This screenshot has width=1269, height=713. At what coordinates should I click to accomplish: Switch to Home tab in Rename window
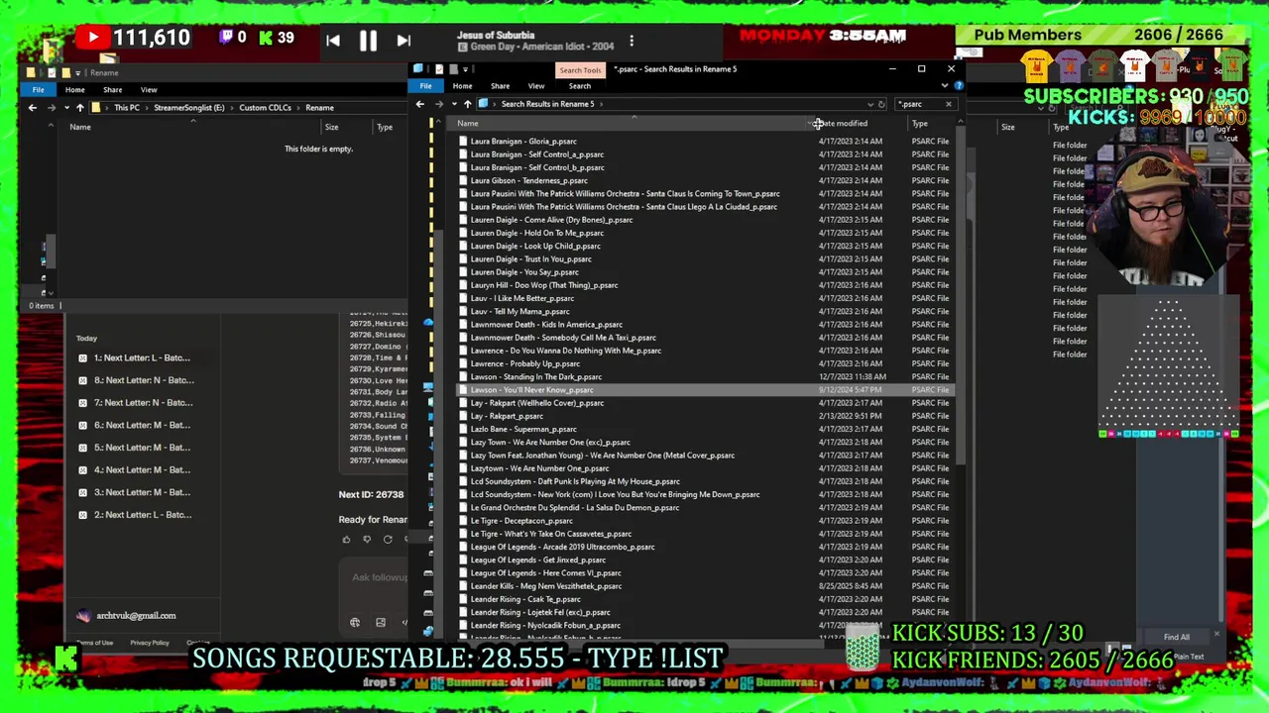click(74, 90)
